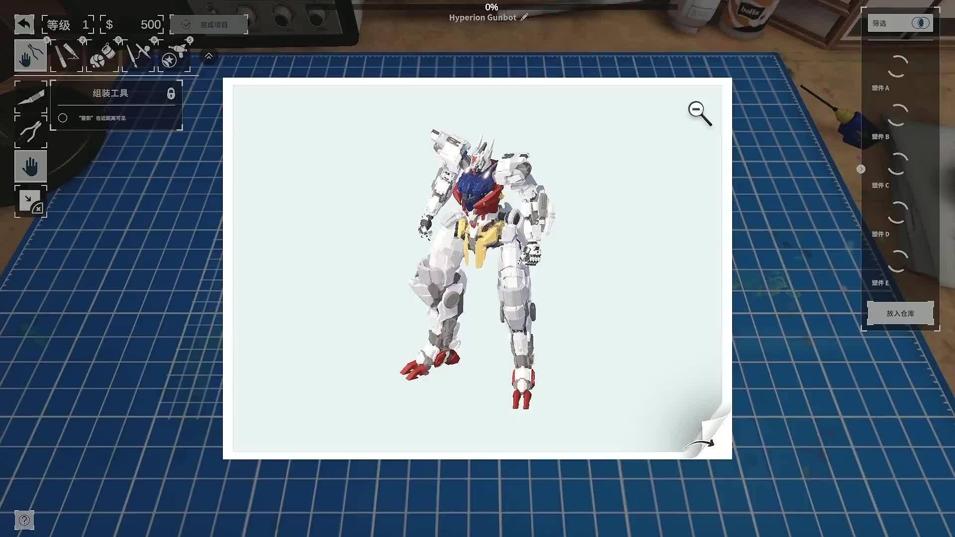Select the '重影' 在近距离可见 radio option
Viewport: 955px width, 537px height.
pos(63,118)
